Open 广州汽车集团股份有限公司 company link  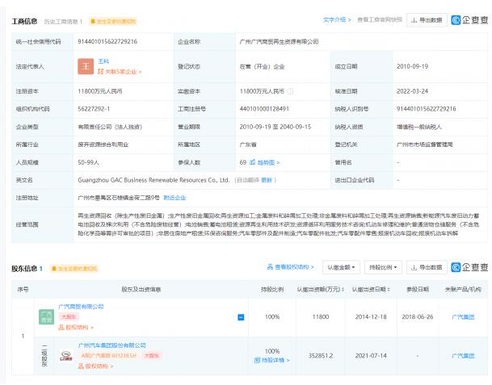[112, 345]
